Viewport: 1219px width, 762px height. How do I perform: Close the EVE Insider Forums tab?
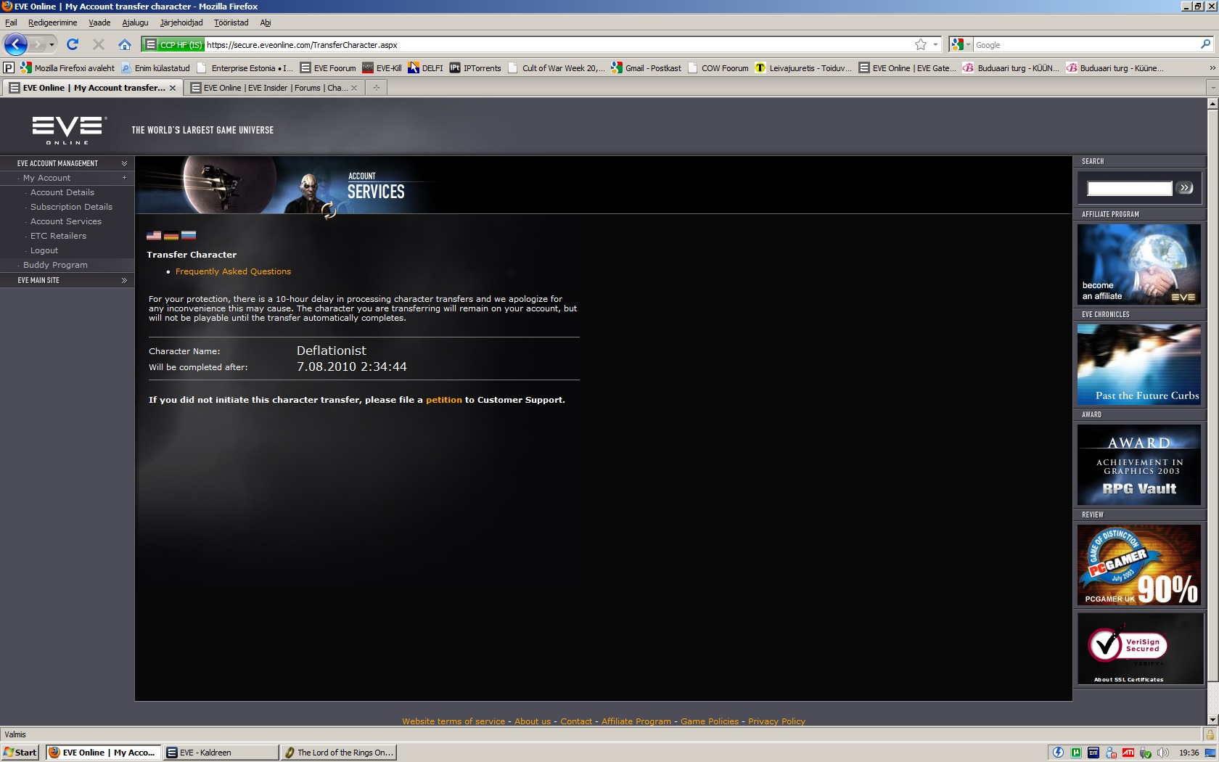tap(354, 88)
